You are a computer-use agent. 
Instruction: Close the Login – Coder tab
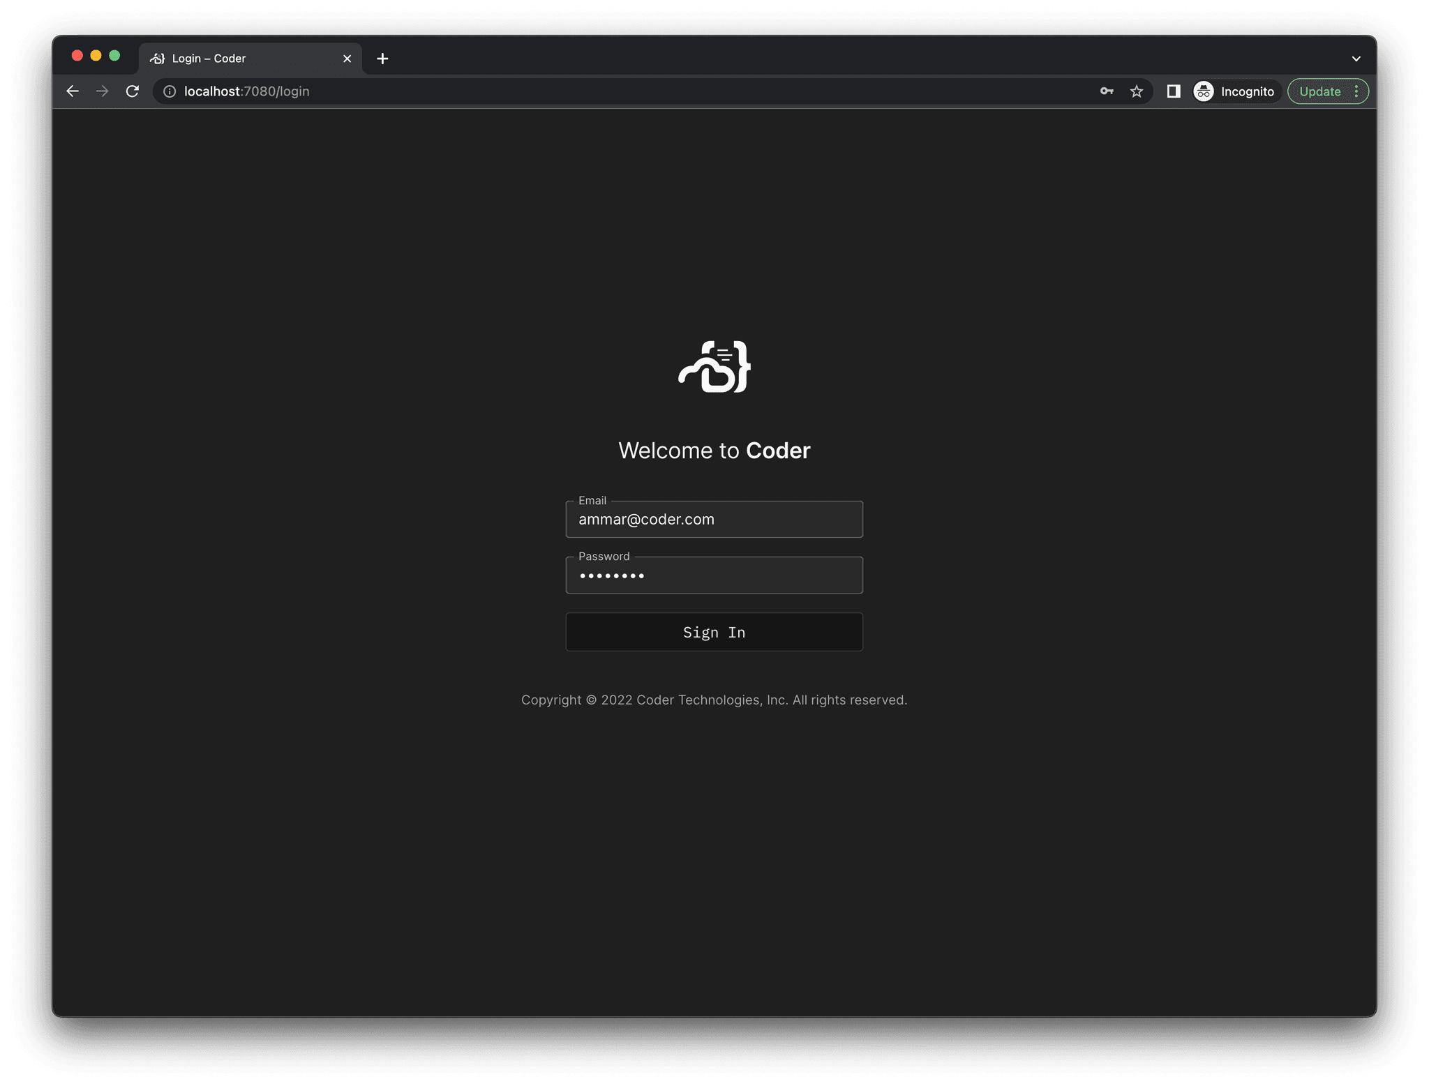347,59
